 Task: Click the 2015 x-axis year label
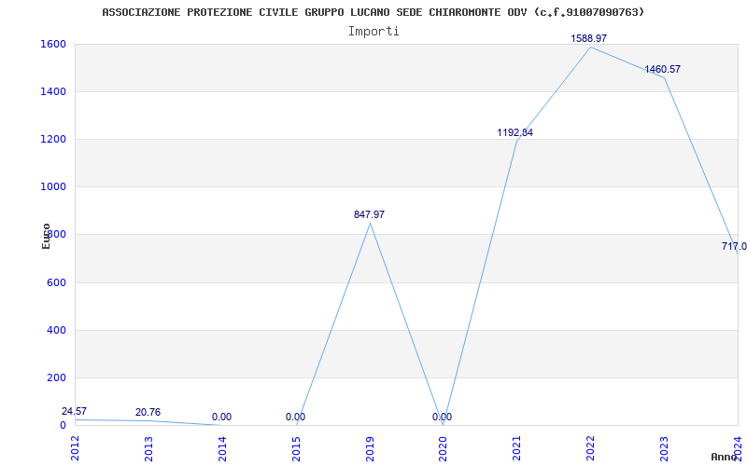click(x=296, y=448)
